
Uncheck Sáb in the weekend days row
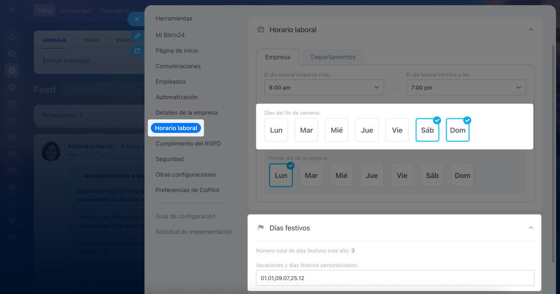point(427,130)
